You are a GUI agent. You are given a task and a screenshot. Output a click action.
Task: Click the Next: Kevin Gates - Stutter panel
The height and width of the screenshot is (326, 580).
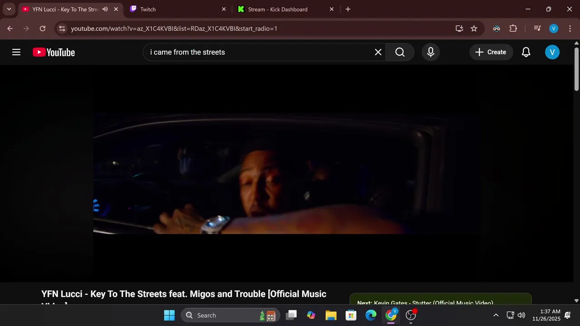(440, 299)
